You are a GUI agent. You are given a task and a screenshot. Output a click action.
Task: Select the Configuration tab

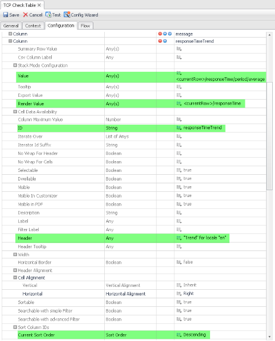[x=61, y=26]
